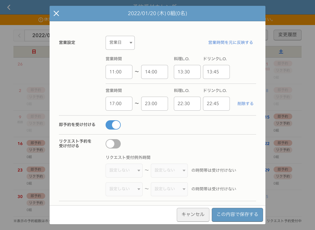Click date 9 in background calendar
Viewport: 315px width, 230px height.
[20, 117]
